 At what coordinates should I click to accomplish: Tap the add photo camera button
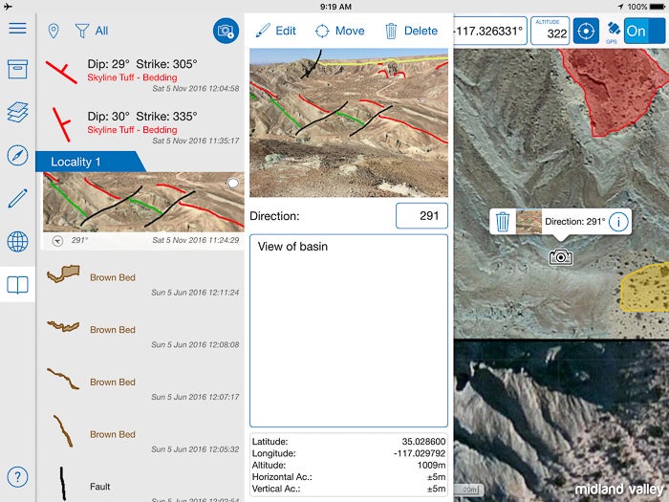(x=226, y=31)
